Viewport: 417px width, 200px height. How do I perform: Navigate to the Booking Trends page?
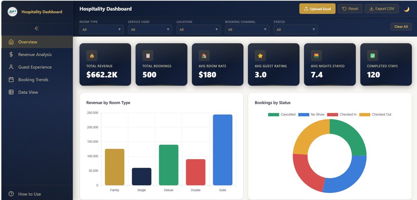34,79
